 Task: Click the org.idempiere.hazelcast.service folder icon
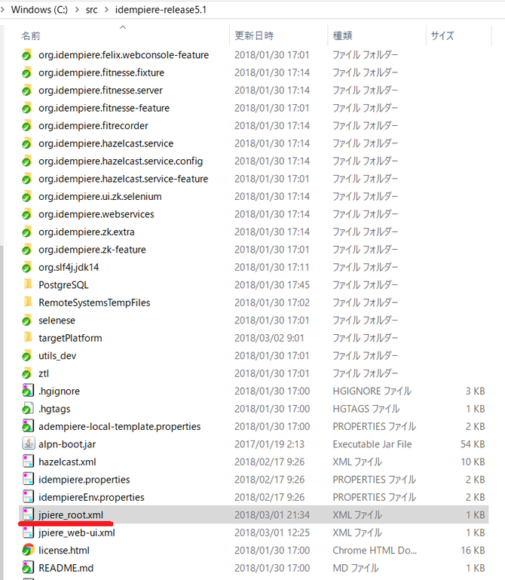(27, 144)
